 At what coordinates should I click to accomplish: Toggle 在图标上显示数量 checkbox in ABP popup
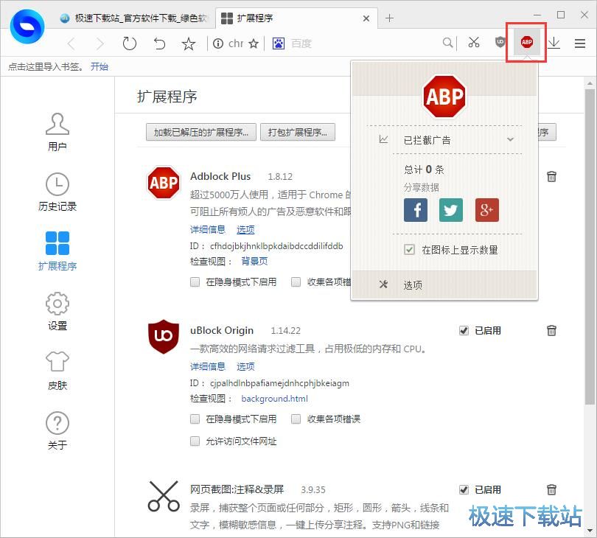coord(409,250)
